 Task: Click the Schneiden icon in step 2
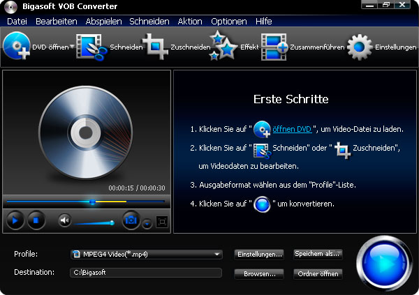(x=262, y=151)
